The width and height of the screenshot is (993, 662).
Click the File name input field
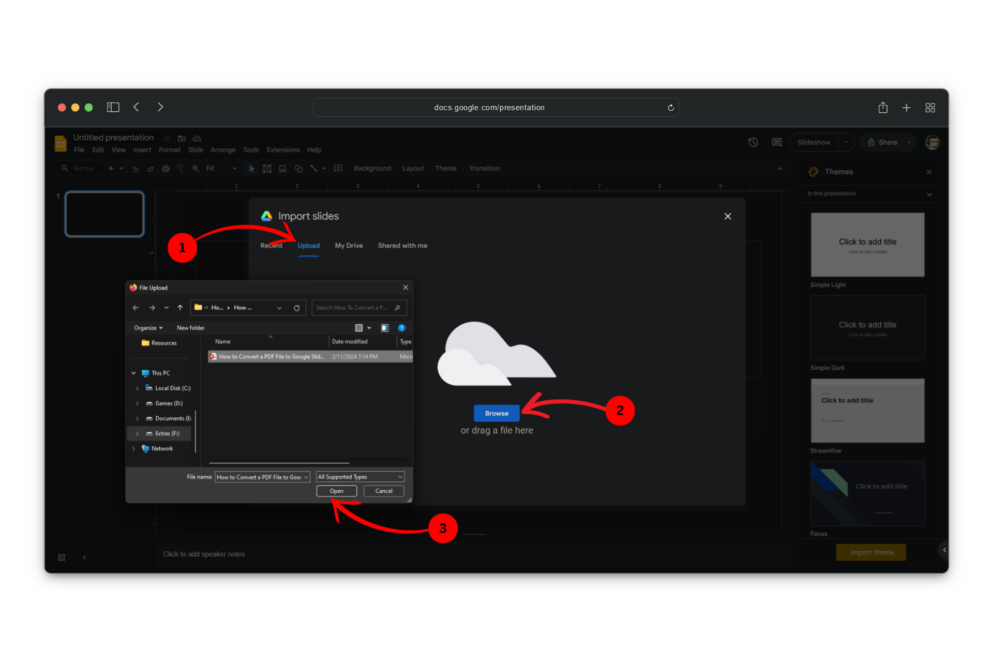(x=259, y=477)
